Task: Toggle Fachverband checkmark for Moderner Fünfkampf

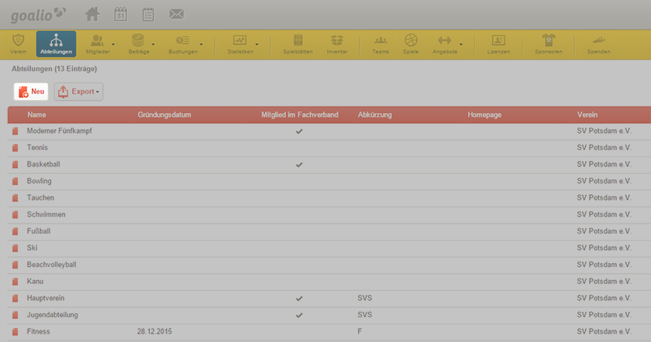Action: (x=299, y=132)
